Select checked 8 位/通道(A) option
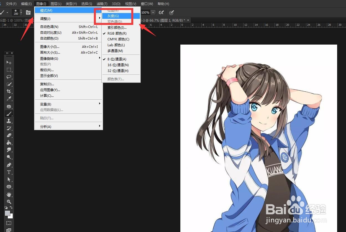This screenshot has height=232, width=346. [x=121, y=59]
